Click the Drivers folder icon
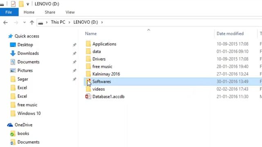This screenshot has height=147, width=262. click(88, 59)
